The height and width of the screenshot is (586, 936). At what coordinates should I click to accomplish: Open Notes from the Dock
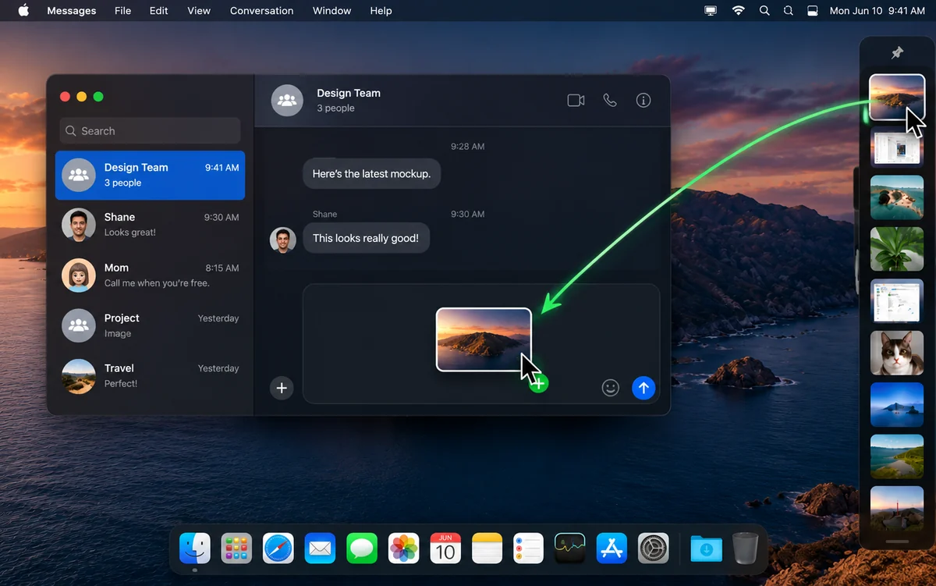click(x=487, y=549)
